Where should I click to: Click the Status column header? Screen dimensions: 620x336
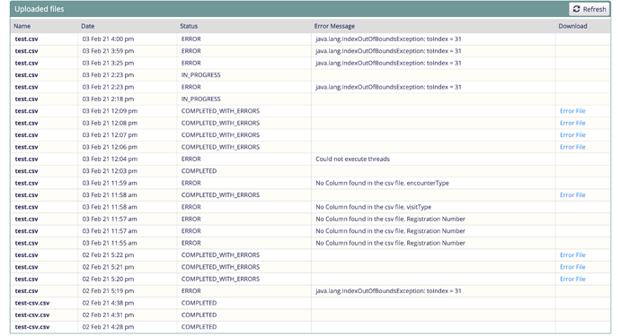(189, 26)
